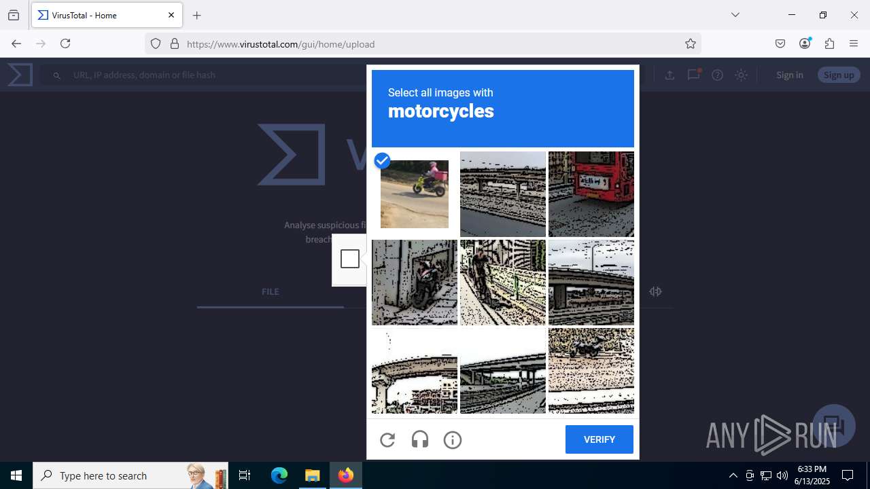Open tracking protection shield icon
The image size is (870, 489).
(156, 43)
